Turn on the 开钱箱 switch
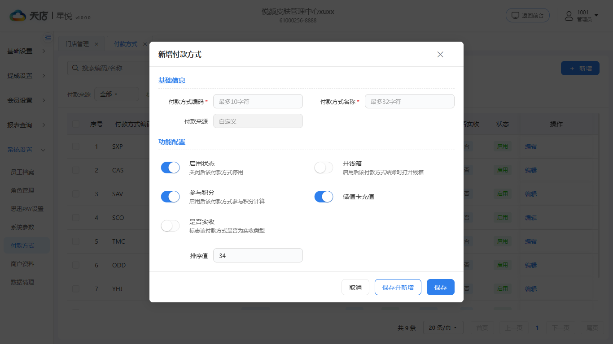 [x=324, y=168]
